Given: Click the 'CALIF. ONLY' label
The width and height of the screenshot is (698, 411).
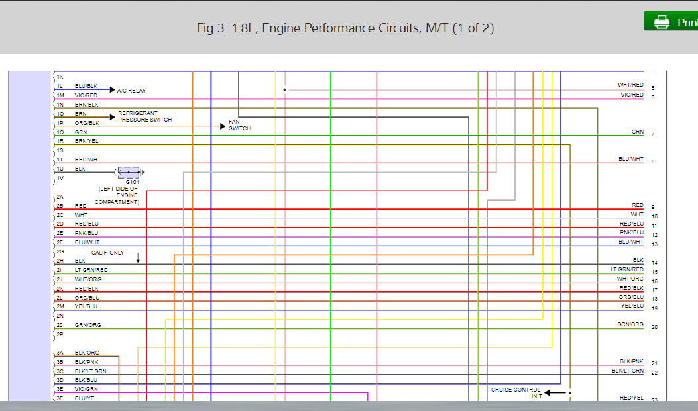Looking at the screenshot, I should 108,253.
